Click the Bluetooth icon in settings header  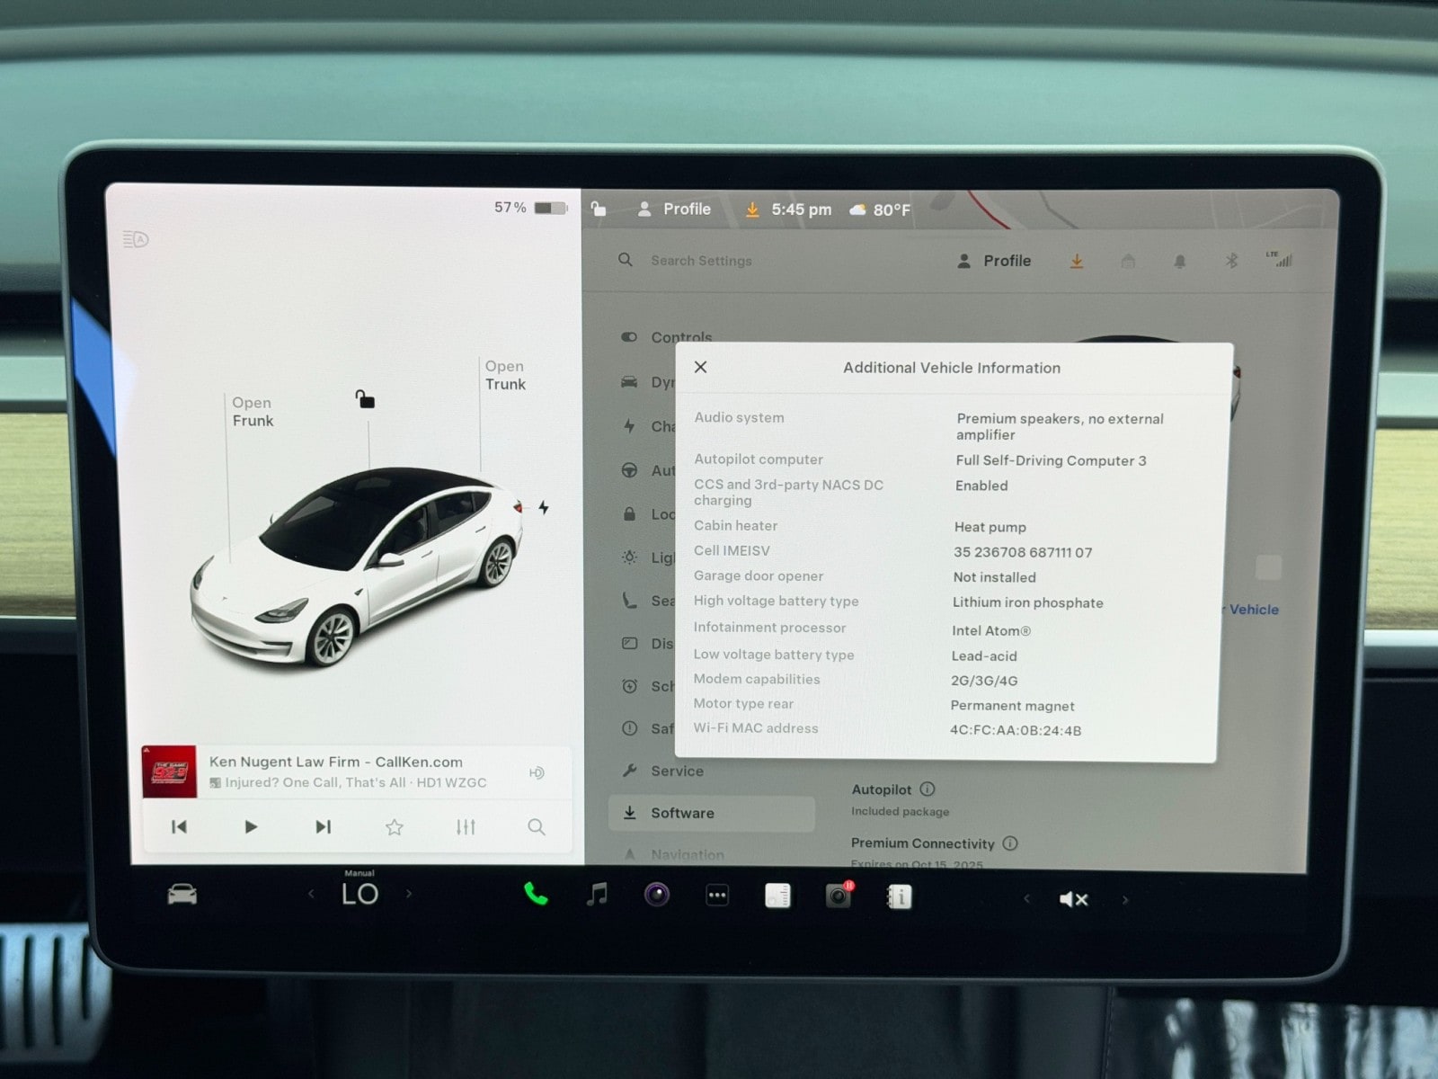coord(1231,261)
